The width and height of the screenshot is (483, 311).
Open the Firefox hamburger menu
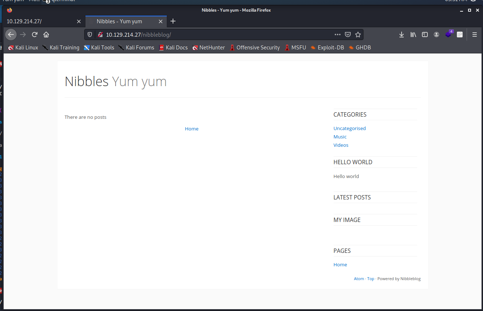point(474,35)
